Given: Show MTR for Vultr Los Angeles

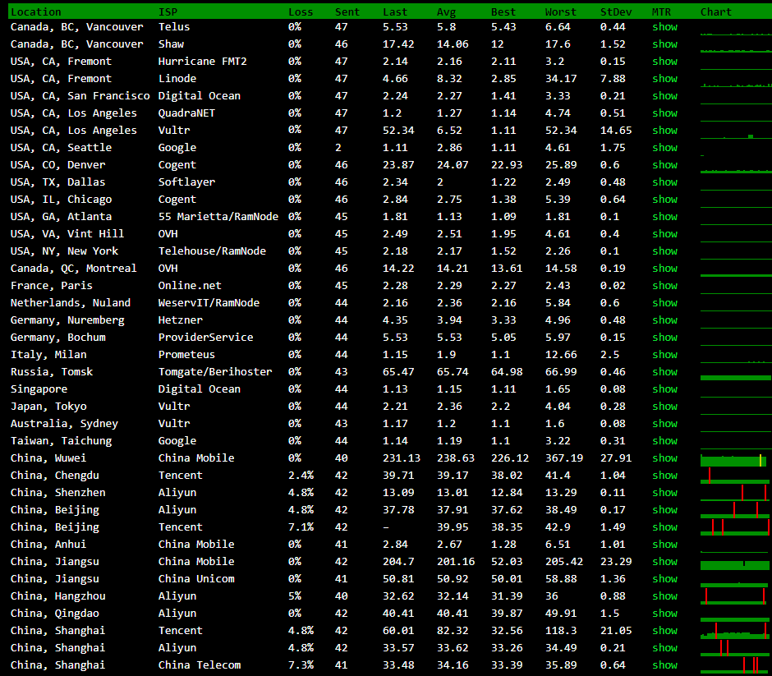Looking at the screenshot, I should point(664,131).
